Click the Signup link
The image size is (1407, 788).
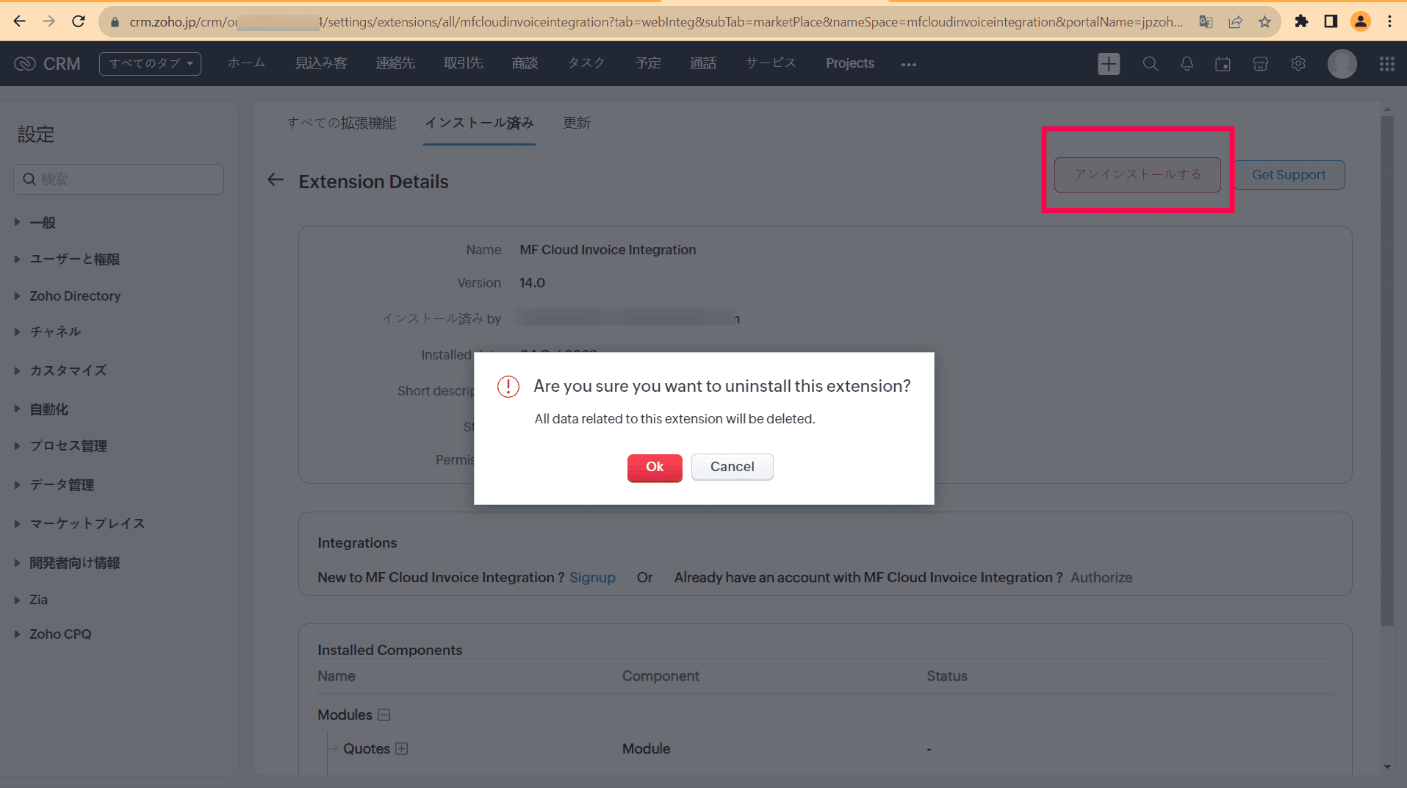592,578
